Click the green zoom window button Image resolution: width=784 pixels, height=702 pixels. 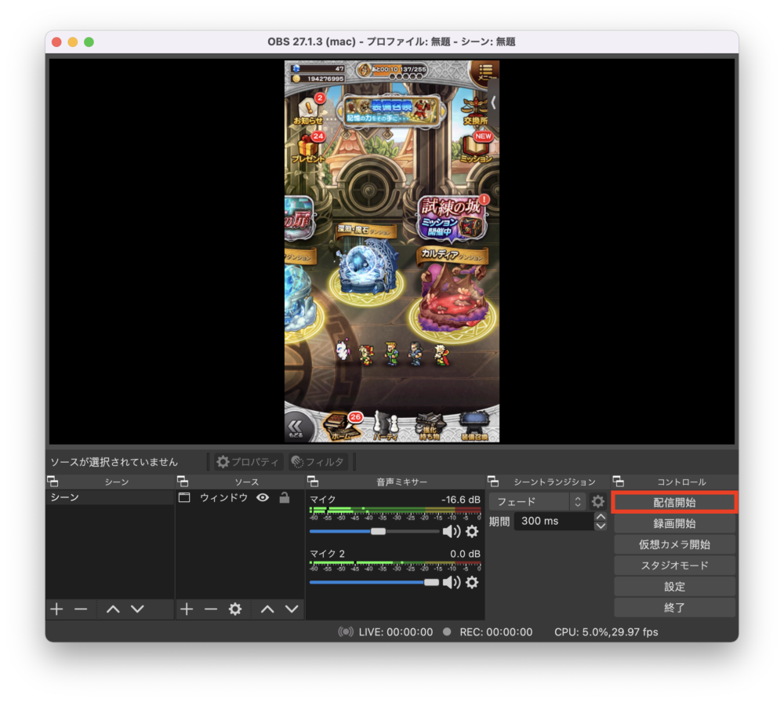click(89, 42)
